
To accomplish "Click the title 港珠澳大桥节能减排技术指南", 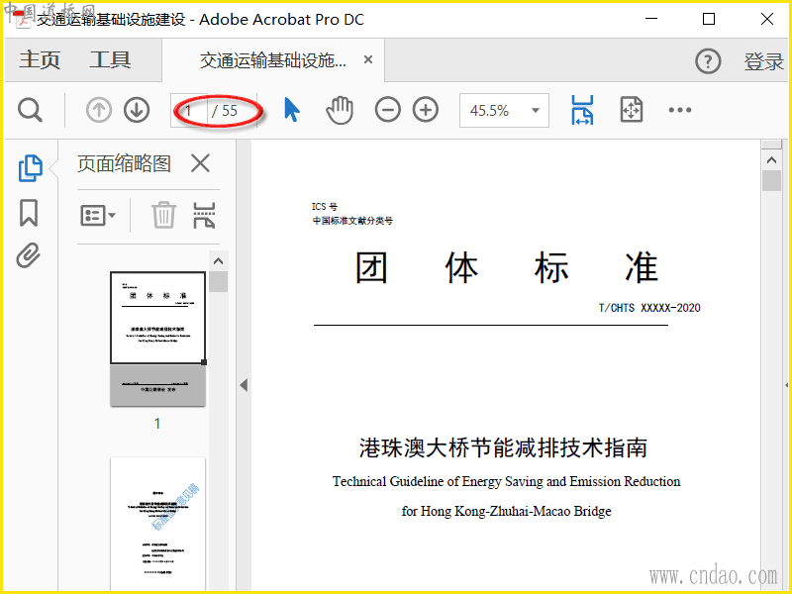I will pyautogui.click(x=504, y=447).
